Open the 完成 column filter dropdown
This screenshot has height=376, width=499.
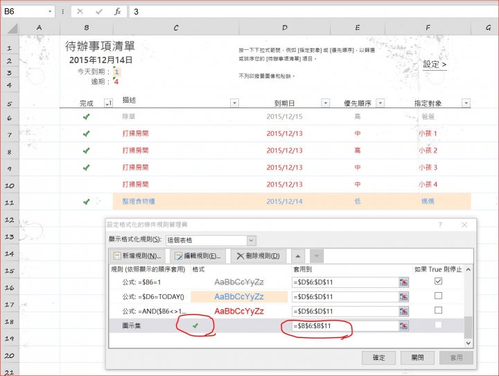click(107, 103)
